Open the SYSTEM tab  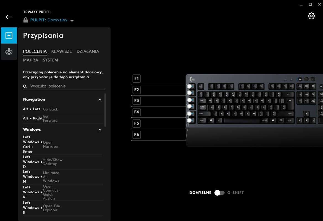point(50,60)
